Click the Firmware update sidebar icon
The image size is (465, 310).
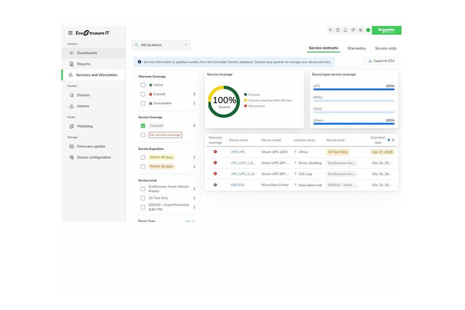72,147
